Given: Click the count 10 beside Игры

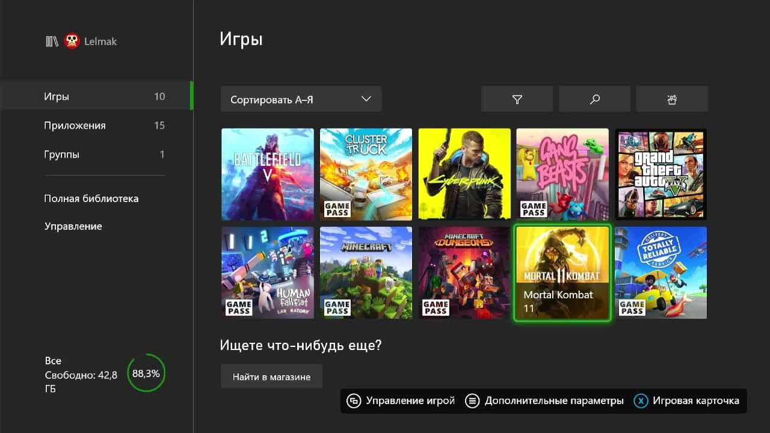Looking at the screenshot, I should (x=159, y=96).
